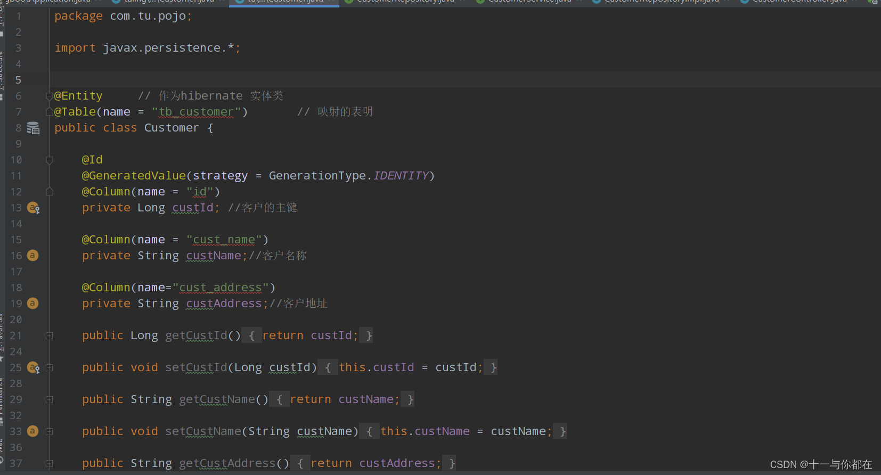
Task: Click the "cust_address" column string
Action: pyautogui.click(x=221, y=288)
